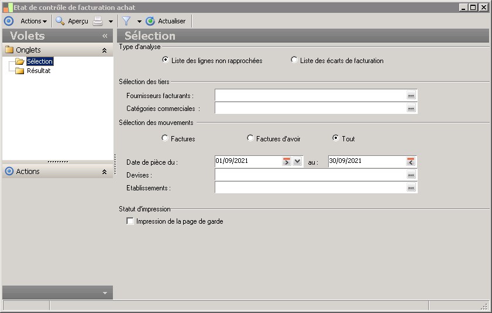Click the Actualiser refresh icon
This screenshot has width=492, height=313.
click(x=150, y=21)
